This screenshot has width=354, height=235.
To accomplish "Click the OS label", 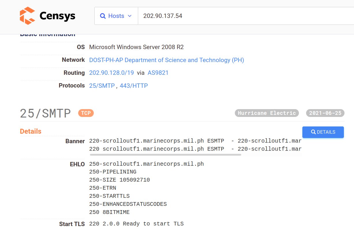I will (x=81, y=47).
